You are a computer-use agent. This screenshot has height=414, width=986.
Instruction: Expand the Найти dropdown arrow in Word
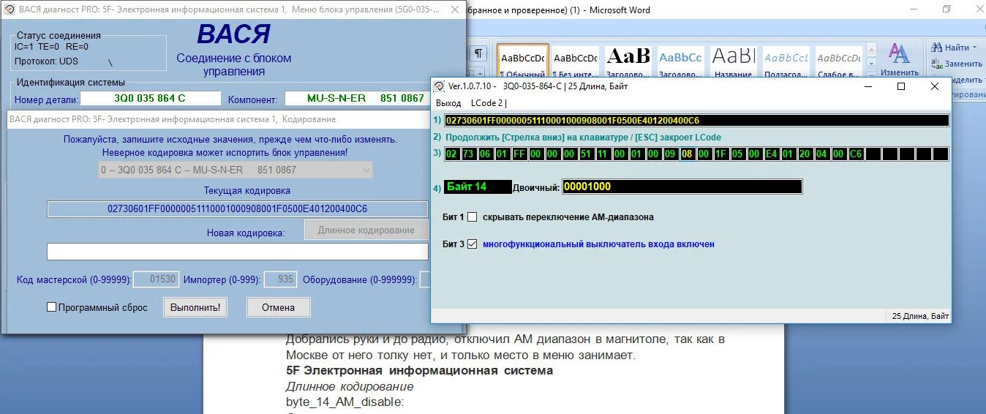[x=975, y=48]
